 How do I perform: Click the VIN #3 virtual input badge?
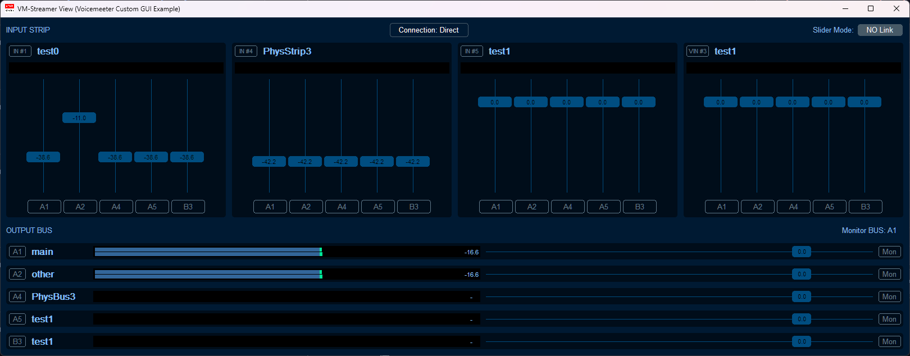coord(698,51)
